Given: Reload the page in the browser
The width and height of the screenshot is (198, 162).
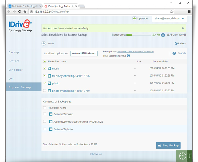Looking at the screenshot, I should click(x=19, y=12).
